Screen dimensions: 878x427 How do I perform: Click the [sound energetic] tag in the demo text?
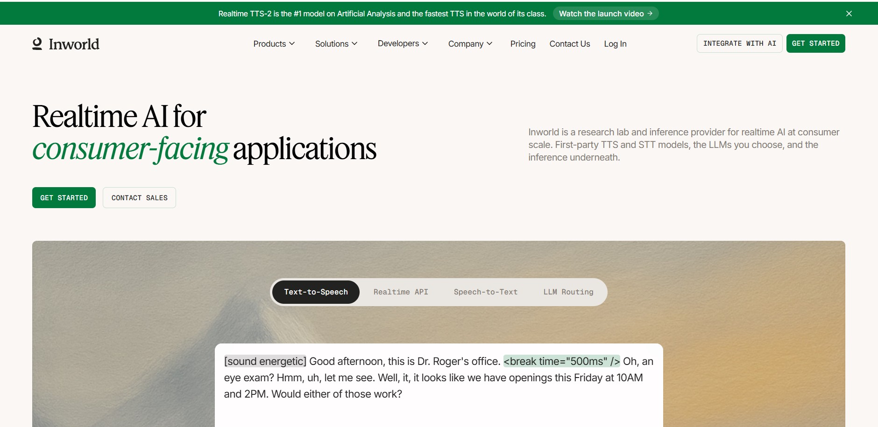[x=265, y=361]
